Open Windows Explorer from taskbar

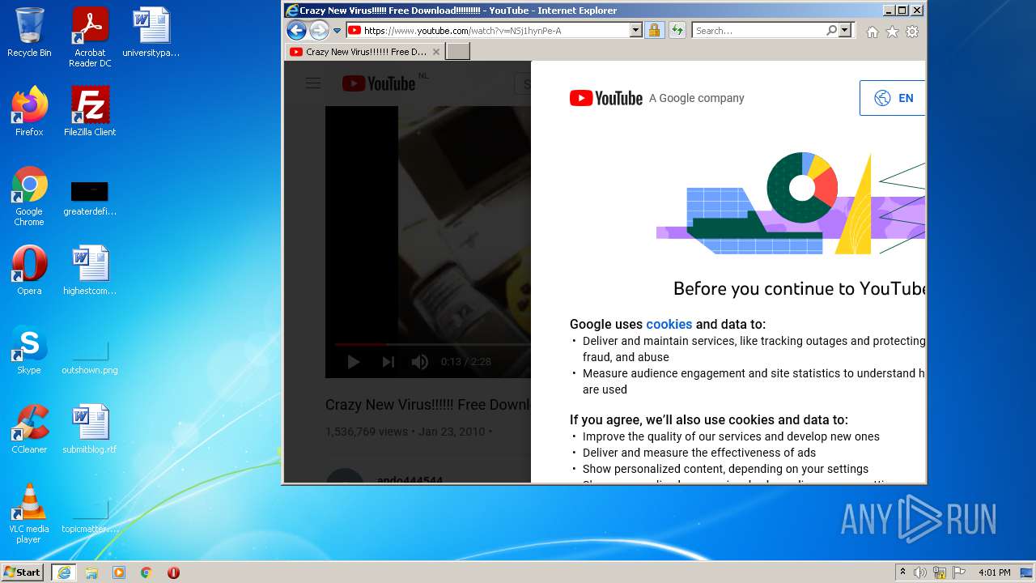pos(91,572)
